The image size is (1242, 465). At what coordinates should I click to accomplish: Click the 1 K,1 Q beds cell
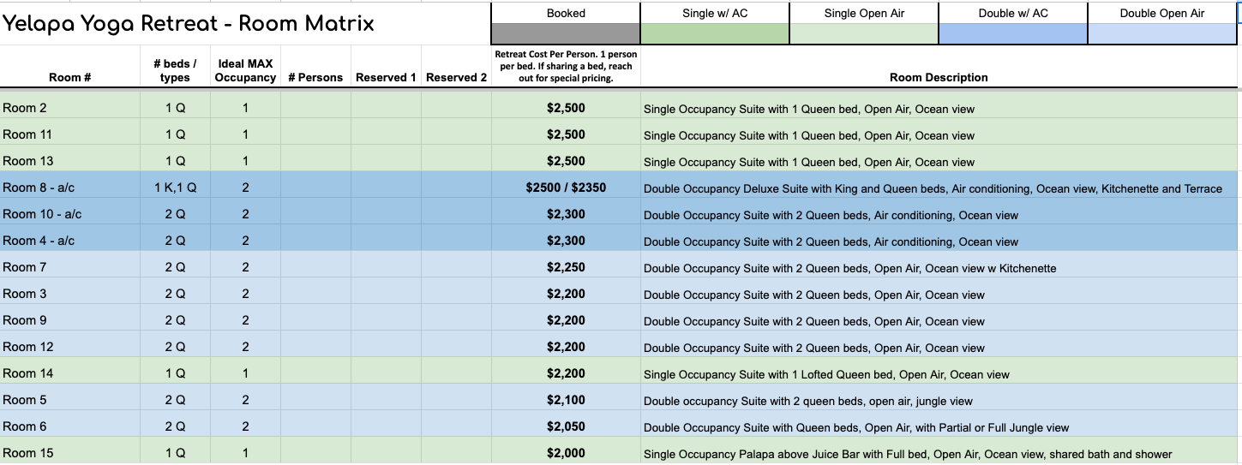(x=175, y=188)
